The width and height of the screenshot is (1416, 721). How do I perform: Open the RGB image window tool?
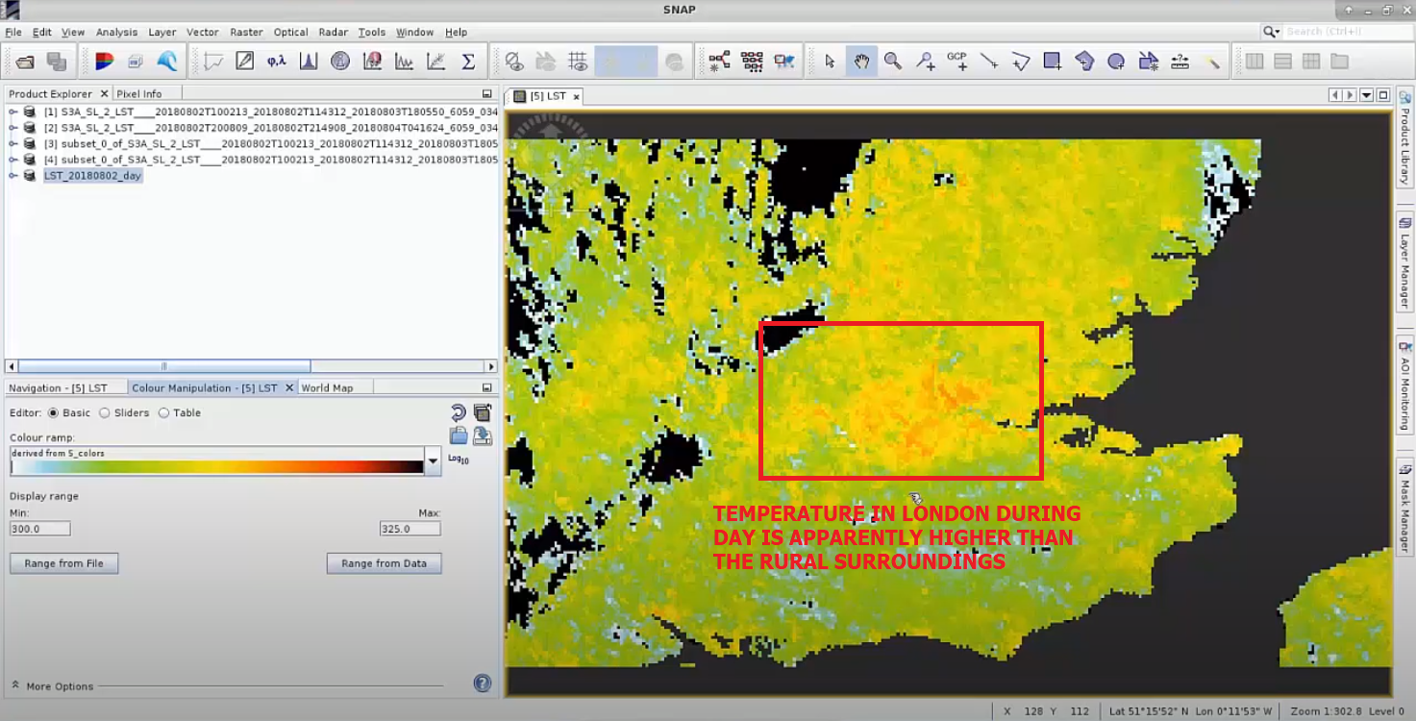pyautogui.click(x=105, y=62)
